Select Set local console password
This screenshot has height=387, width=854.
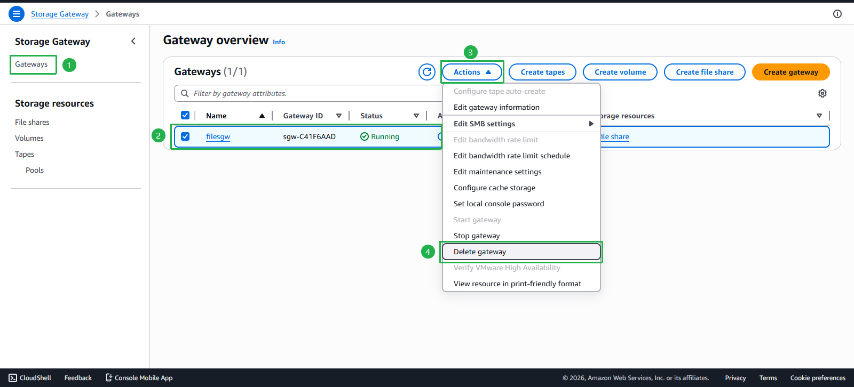(x=521, y=204)
